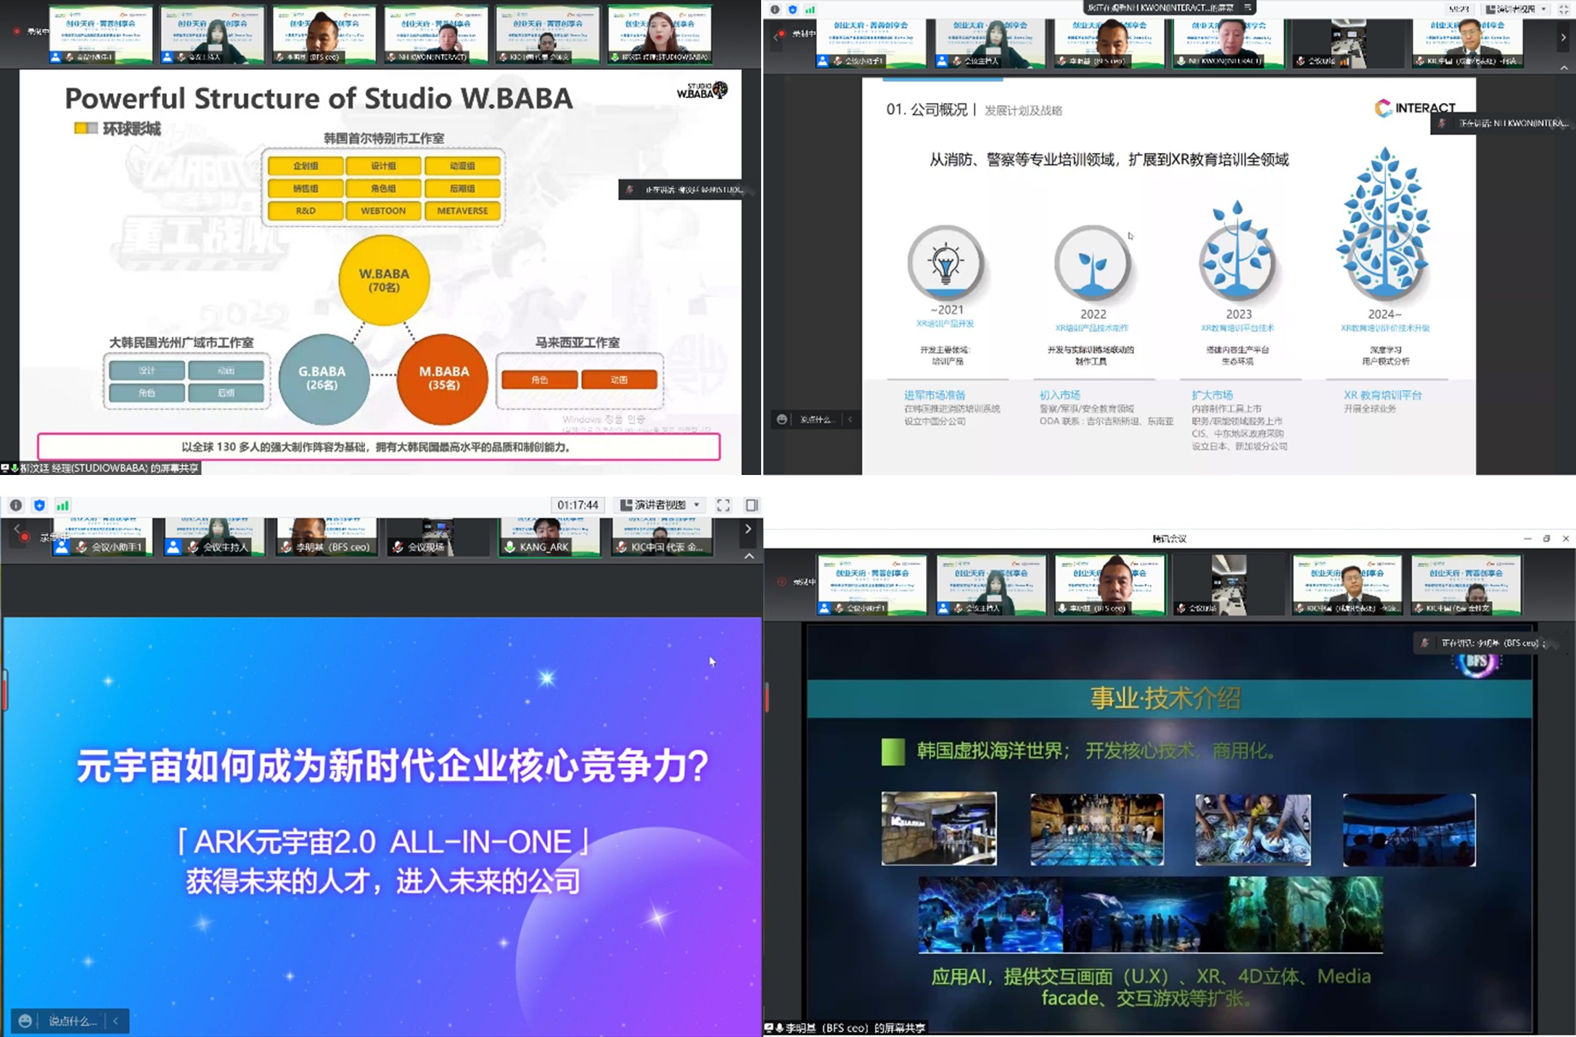Image resolution: width=1576 pixels, height=1037 pixels.
Task: Focus the 说点什么 chat field in ARK window
Action: (72, 1021)
